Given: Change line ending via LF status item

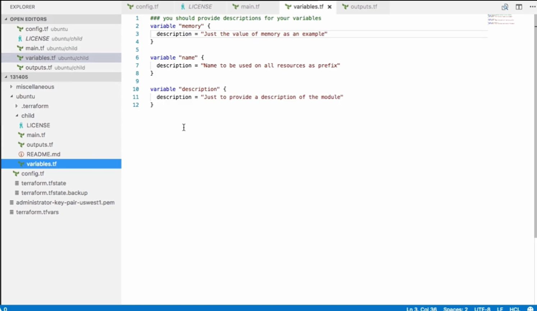Looking at the screenshot, I should 500,308.
